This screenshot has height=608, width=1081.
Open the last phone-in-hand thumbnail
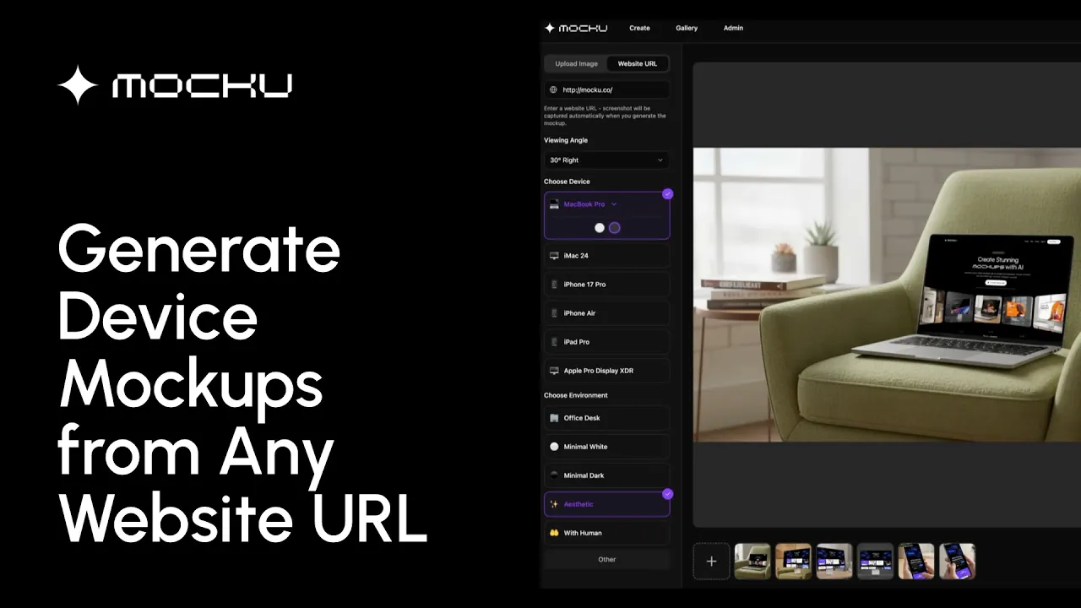tap(958, 562)
